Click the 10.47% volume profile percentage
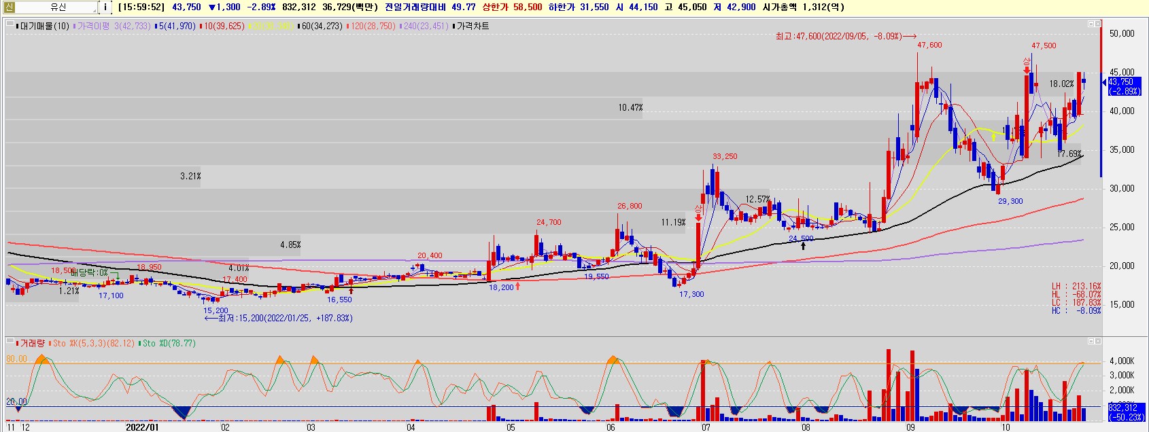Image resolution: width=1149 pixels, height=432 pixels. click(x=630, y=107)
